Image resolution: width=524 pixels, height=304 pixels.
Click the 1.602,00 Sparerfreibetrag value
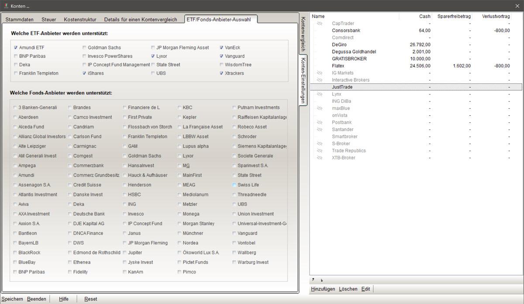point(462,66)
